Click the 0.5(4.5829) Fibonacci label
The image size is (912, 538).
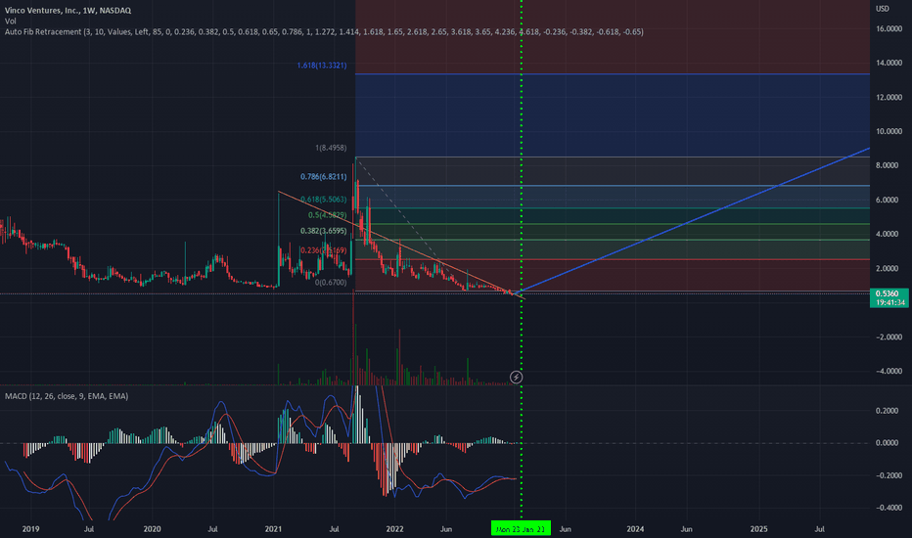328,215
